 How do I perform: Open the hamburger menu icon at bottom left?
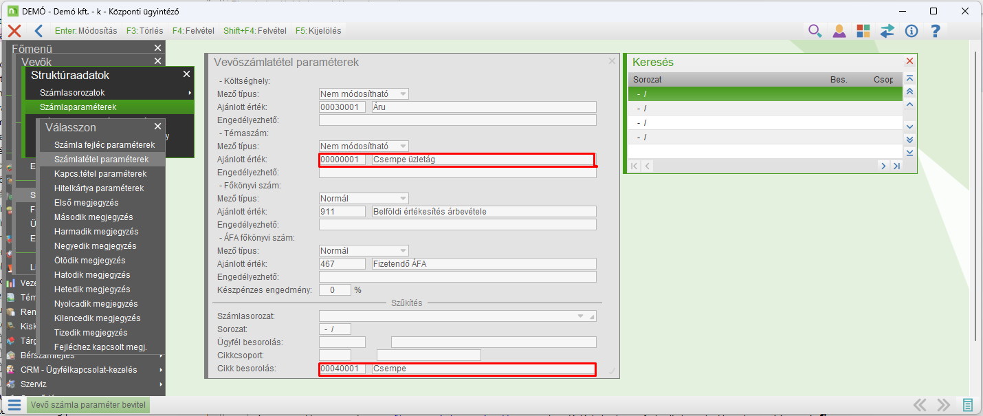coord(14,405)
